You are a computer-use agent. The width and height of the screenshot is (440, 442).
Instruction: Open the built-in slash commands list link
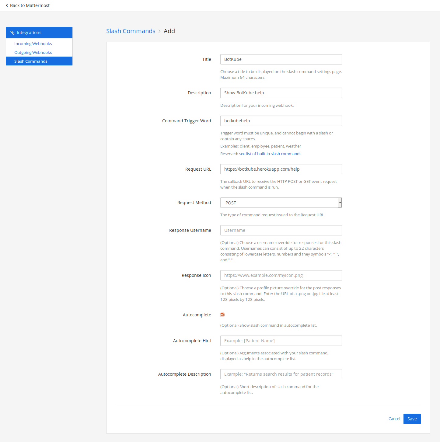click(x=270, y=154)
